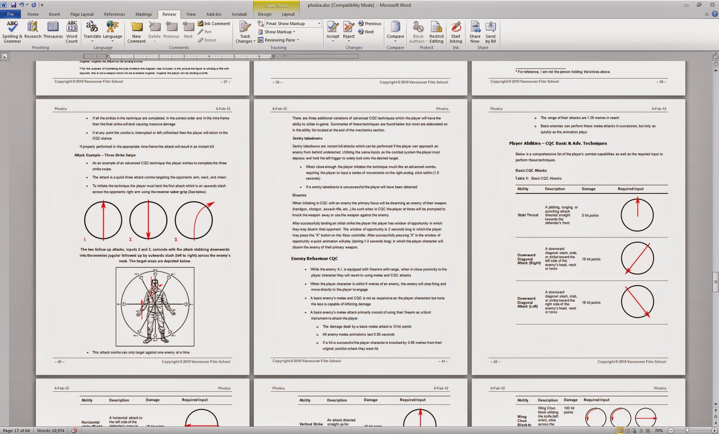Click the Block Authors button
The width and height of the screenshot is (719, 434).
point(418,32)
